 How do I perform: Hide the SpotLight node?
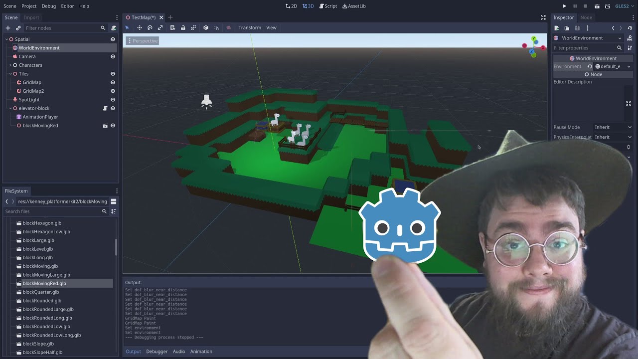tap(113, 100)
